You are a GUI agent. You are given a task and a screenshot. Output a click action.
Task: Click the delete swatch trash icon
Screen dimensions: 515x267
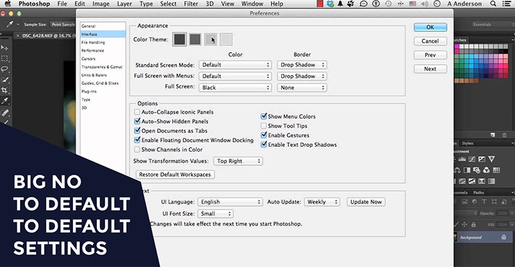(504, 135)
